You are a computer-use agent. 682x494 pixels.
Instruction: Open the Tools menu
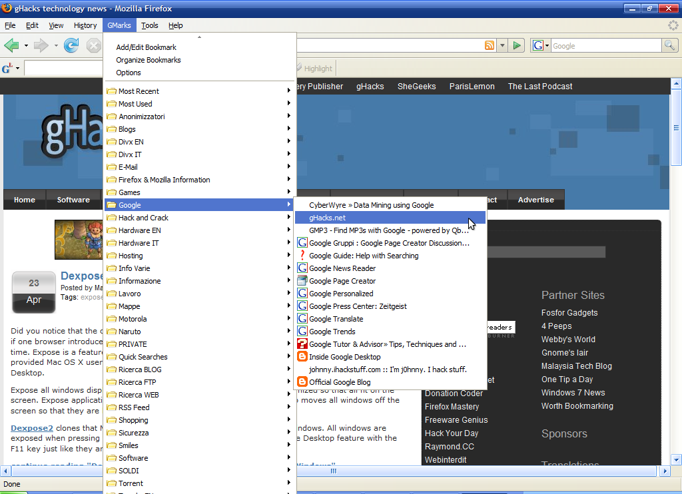tap(150, 25)
